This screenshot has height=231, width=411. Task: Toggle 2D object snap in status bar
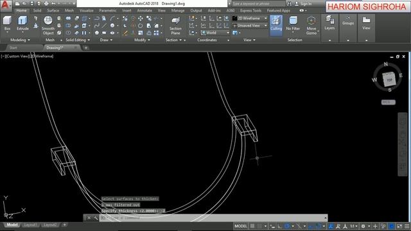click(x=318, y=226)
